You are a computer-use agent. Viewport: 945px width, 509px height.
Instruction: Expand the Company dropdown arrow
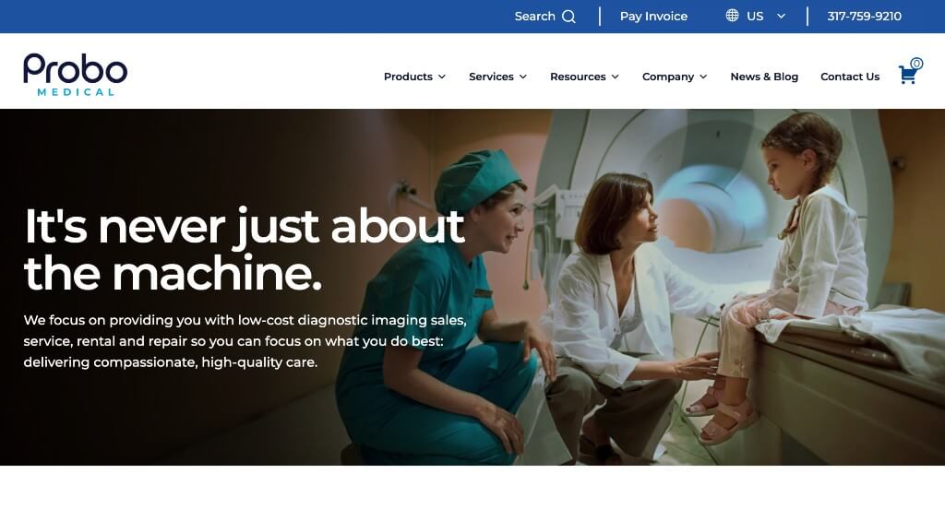point(703,77)
